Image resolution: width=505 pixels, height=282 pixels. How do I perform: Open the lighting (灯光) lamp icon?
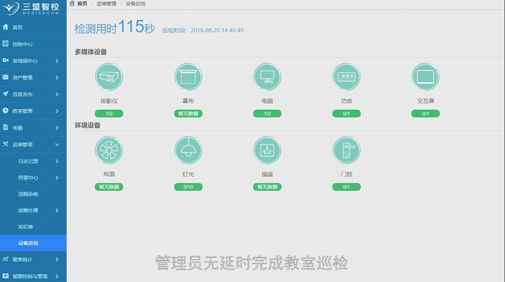[188, 150]
